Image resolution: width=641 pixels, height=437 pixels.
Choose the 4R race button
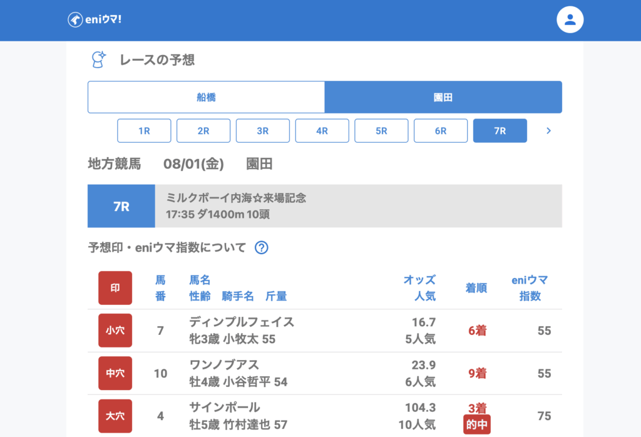pyautogui.click(x=322, y=131)
